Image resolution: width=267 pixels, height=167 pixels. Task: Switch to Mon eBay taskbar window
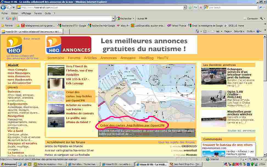coord(84,164)
